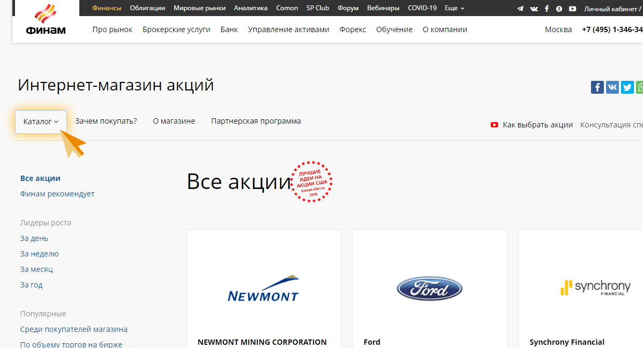Open the Партнерская программа page
The height and width of the screenshot is (348, 643).
click(x=256, y=121)
